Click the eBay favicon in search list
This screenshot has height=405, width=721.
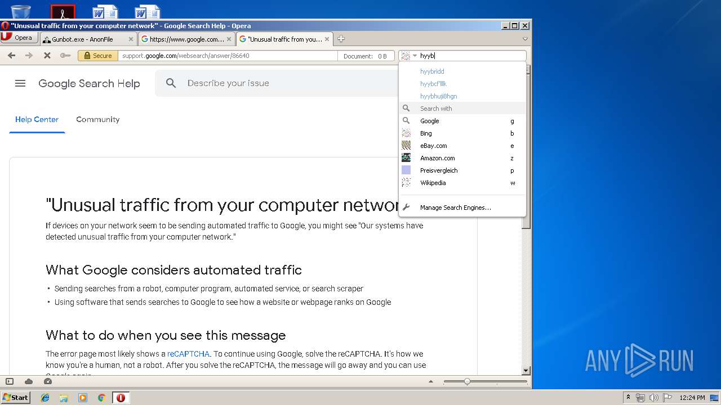click(406, 146)
